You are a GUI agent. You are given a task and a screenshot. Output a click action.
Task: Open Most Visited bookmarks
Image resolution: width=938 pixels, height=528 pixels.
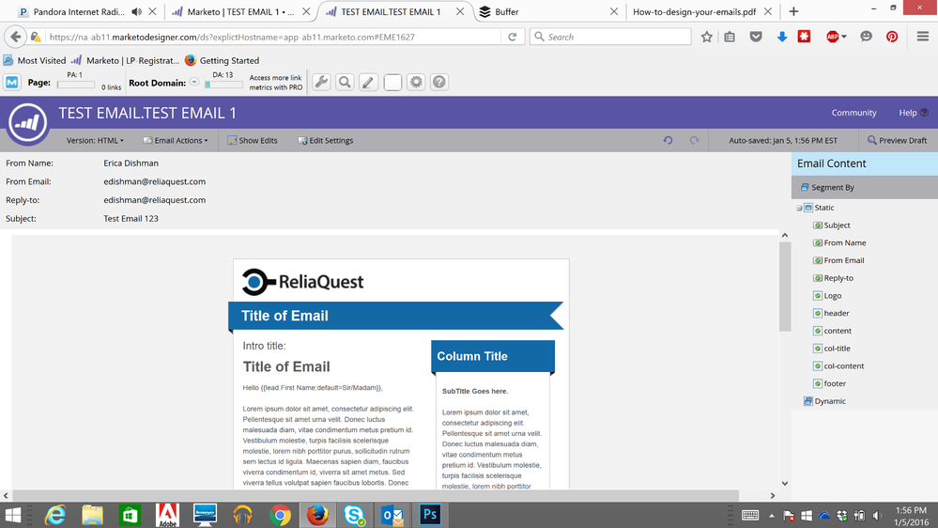pyautogui.click(x=35, y=60)
